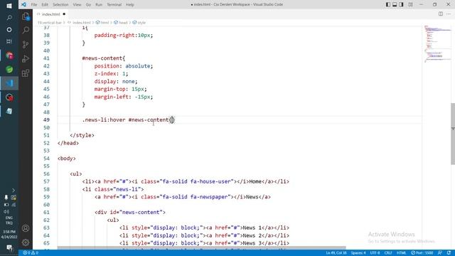This screenshot has width=455, height=256.
Task: Open the Explorer view in activity bar
Action: pyautogui.click(x=26, y=16)
